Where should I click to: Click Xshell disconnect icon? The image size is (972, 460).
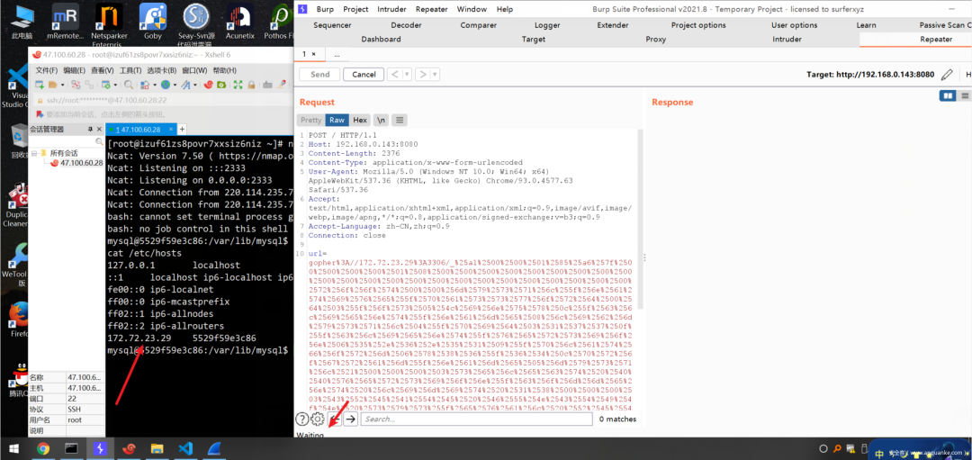(76, 85)
